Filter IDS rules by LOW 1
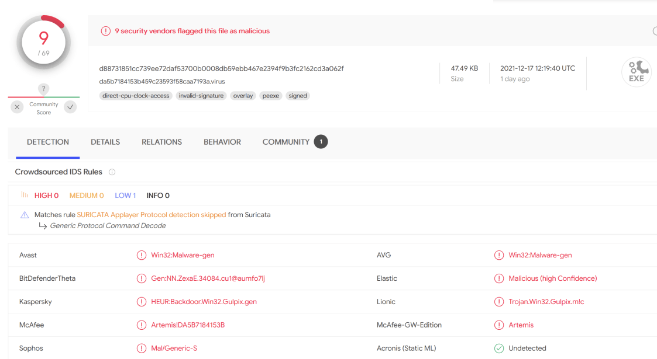The height and width of the screenshot is (359, 657). [125, 196]
